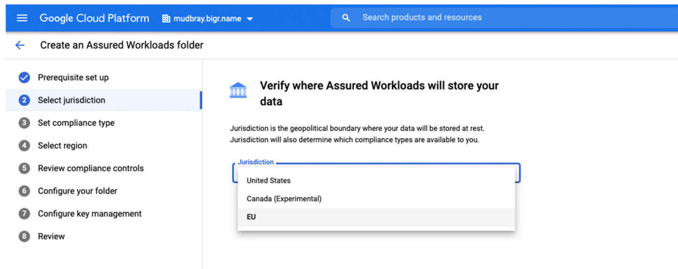Open the hamburger navigation menu
The width and height of the screenshot is (678, 269).
tap(22, 18)
